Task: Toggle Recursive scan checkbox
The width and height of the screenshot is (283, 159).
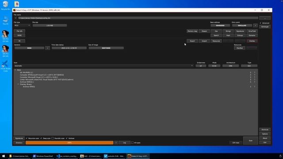Action: point(32,138)
